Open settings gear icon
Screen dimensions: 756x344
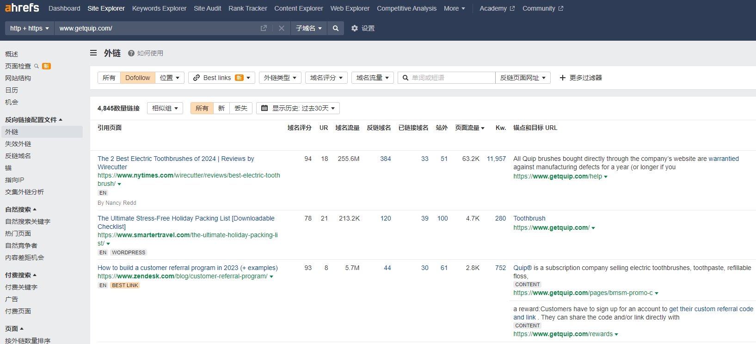click(355, 28)
